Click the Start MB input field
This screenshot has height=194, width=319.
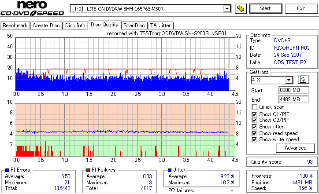[293, 90]
